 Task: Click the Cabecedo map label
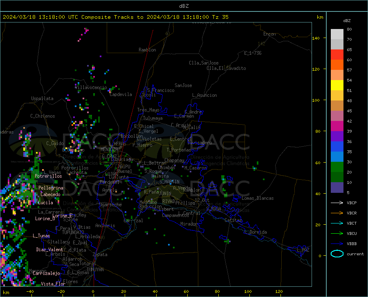(x=50, y=194)
